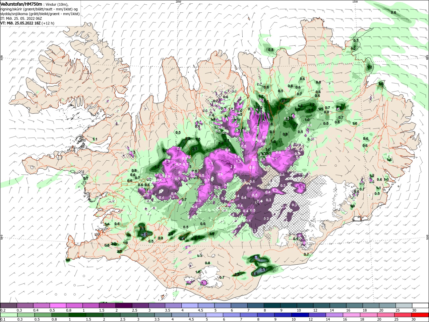The width and height of the screenshot is (429, 322).
Task: Click the '(+12 h)' forecast offset text
Action: pos(48,23)
